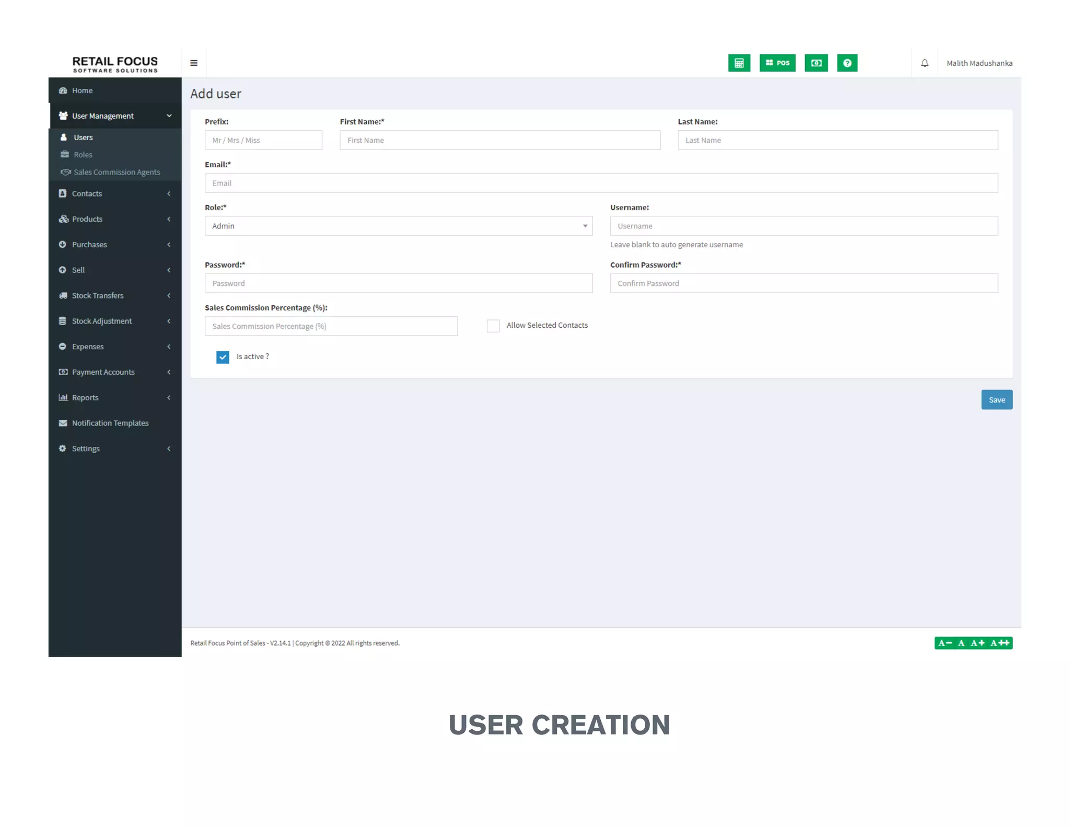Enable Allow Selected Contacts checkbox
The width and height of the screenshot is (1070, 827).
click(493, 326)
